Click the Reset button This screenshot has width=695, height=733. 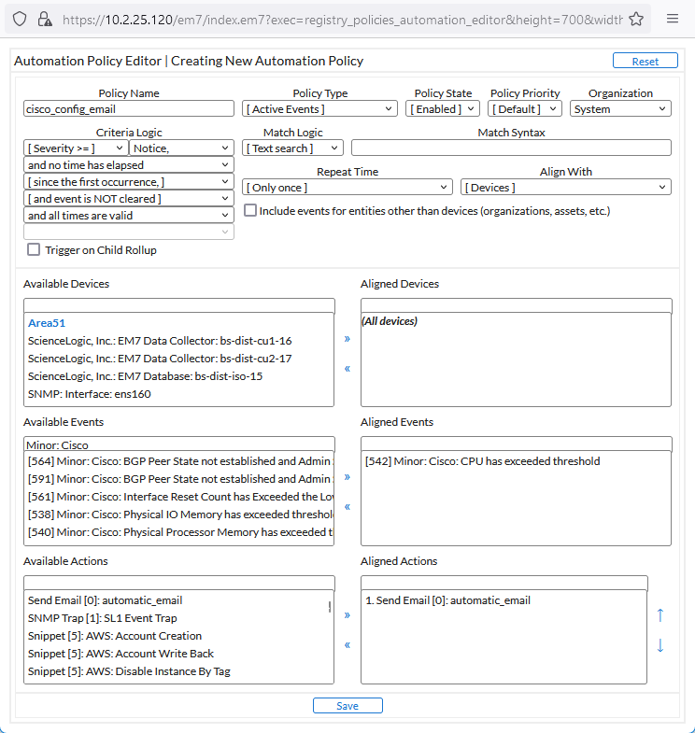click(x=645, y=61)
